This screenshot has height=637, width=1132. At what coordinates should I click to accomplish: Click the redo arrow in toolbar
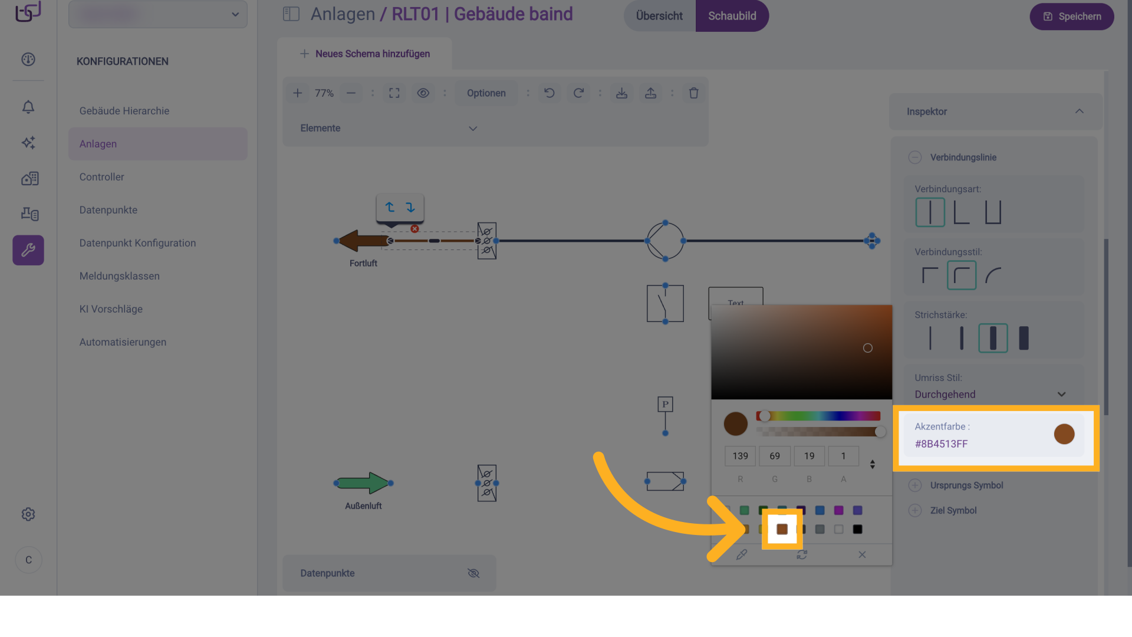tap(578, 93)
